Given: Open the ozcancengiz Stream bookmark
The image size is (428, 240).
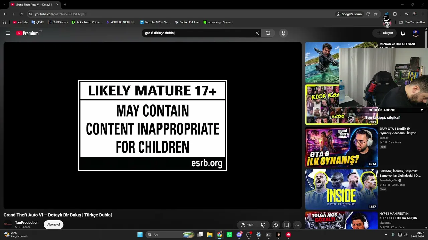Looking at the screenshot, I should [x=218, y=22].
